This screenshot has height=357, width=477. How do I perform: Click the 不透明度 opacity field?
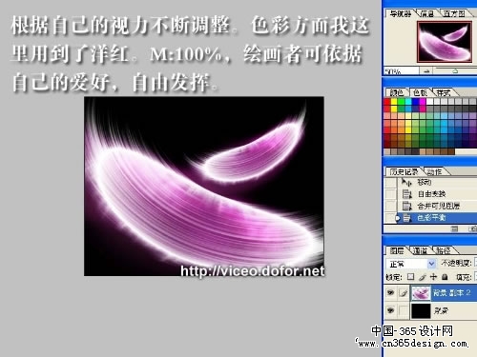pos(476,263)
